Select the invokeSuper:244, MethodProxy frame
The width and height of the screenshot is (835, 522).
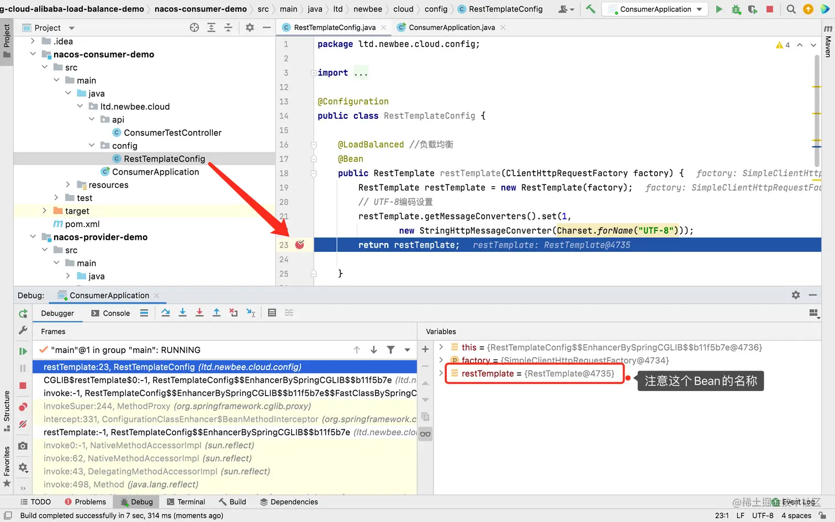[x=225, y=406]
